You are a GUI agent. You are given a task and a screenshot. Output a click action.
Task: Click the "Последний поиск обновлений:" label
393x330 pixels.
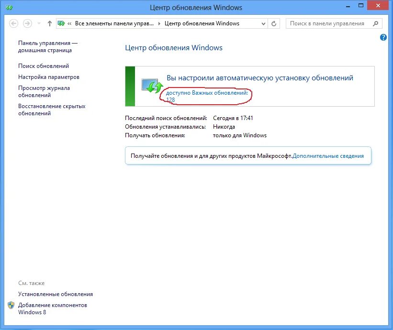coord(166,118)
